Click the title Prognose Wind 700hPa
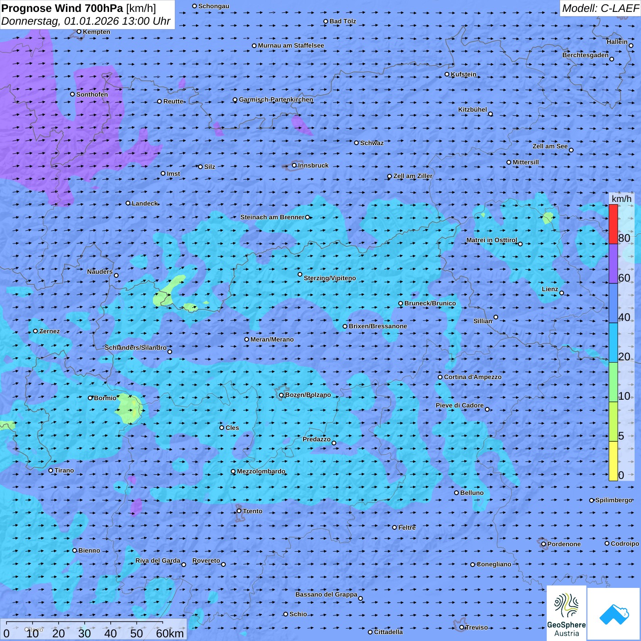This screenshot has width=641, height=641. point(62,8)
